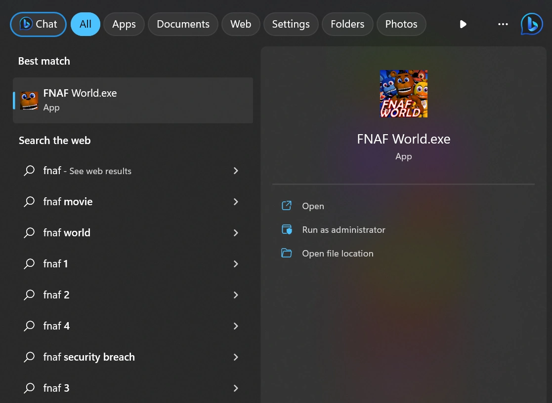Click the Bing logo in the top-right corner
The height and width of the screenshot is (403, 552).
pyautogui.click(x=531, y=24)
